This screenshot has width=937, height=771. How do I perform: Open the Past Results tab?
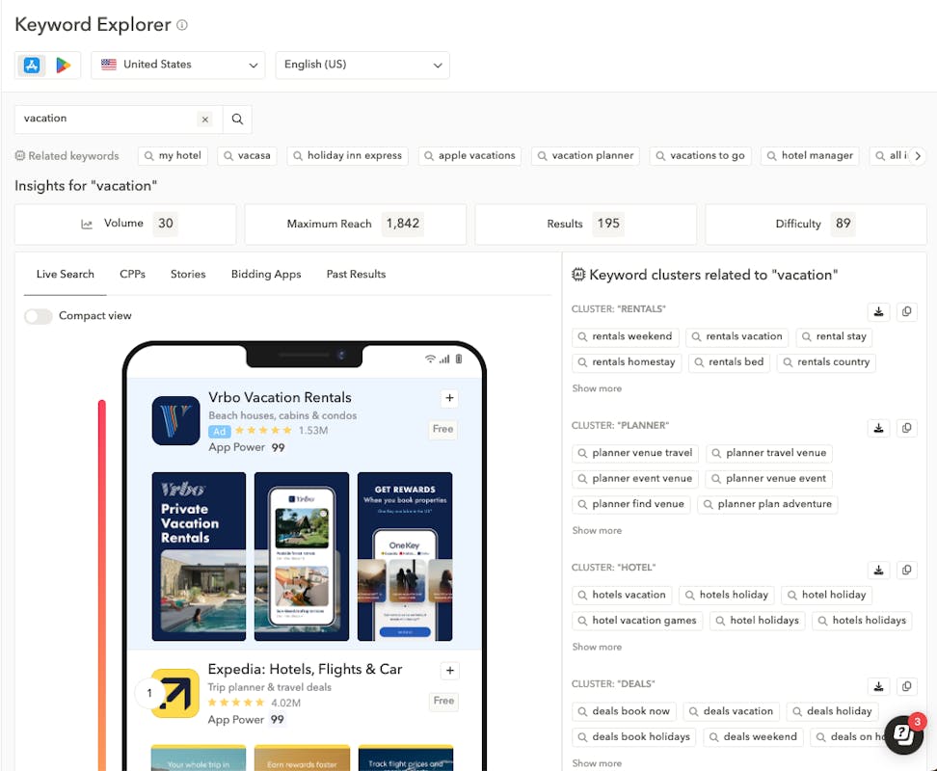click(356, 275)
